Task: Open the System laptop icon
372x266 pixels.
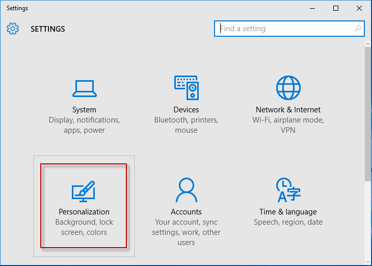Action: (85, 88)
